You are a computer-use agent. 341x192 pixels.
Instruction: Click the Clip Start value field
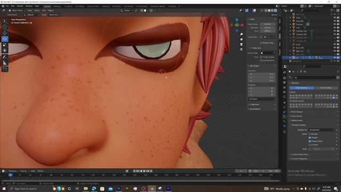point(267,28)
